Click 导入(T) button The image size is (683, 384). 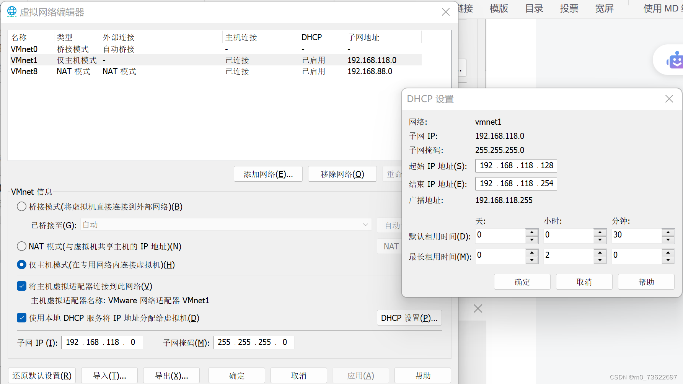pyautogui.click(x=109, y=376)
